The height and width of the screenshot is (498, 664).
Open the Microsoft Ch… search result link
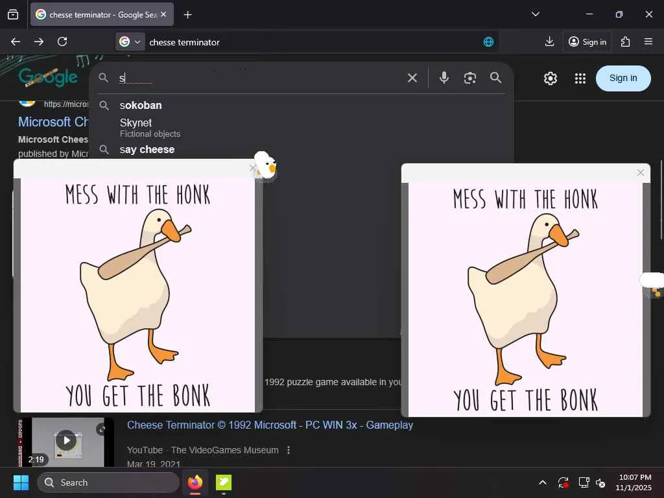53,122
